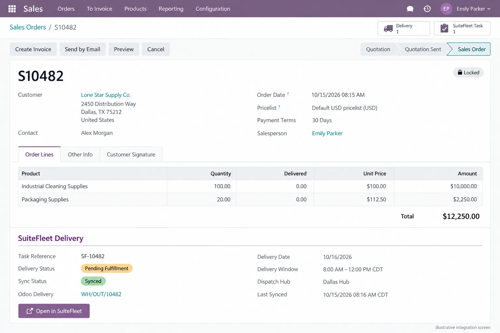Click the Locked padlock badge

point(468,73)
